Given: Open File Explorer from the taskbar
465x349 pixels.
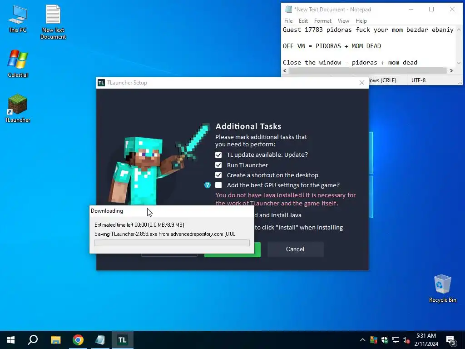Looking at the screenshot, I should [55, 340].
